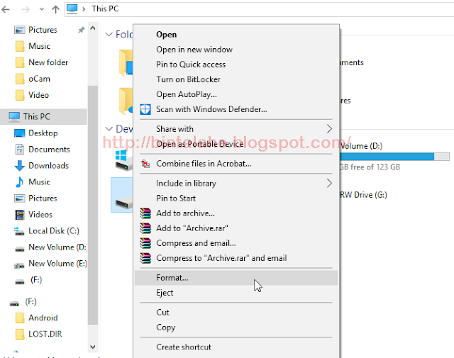Click the Music note icon under This PC
The image size is (454, 358).
pyautogui.click(x=19, y=182)
